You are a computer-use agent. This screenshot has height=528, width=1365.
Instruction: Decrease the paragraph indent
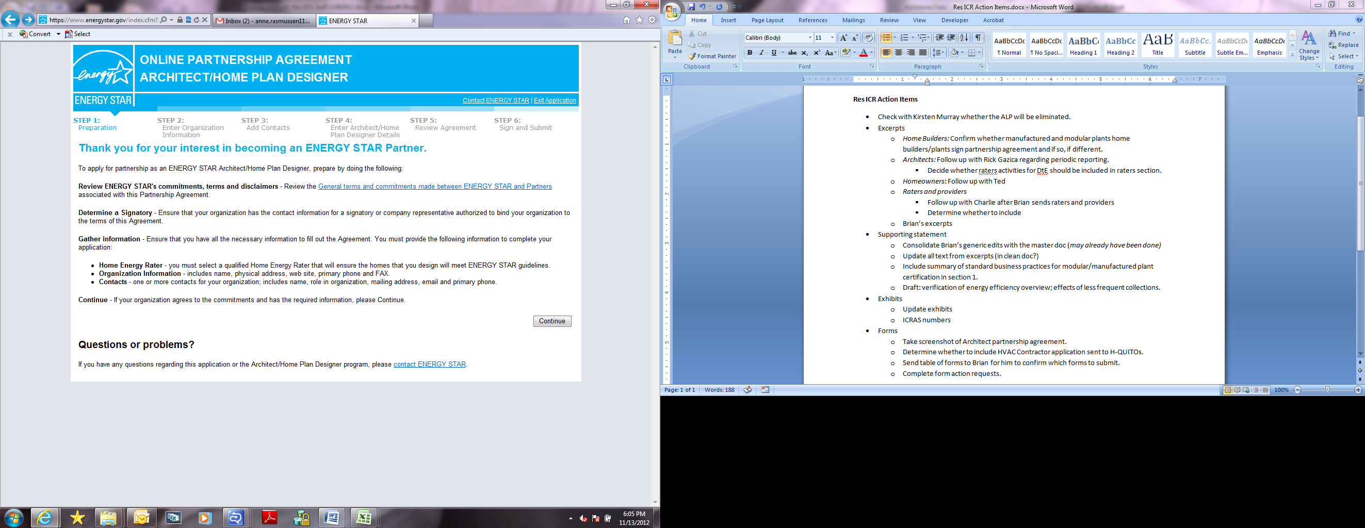point(939,38)
